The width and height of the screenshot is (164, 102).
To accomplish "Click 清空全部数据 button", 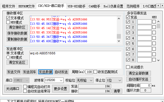I will 139,73.
